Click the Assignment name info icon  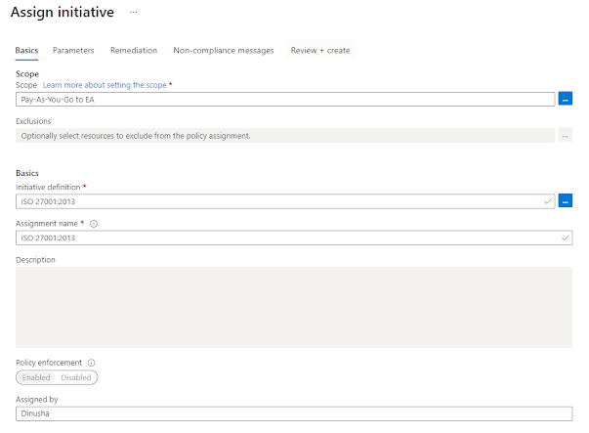click(x=94, y=223)
